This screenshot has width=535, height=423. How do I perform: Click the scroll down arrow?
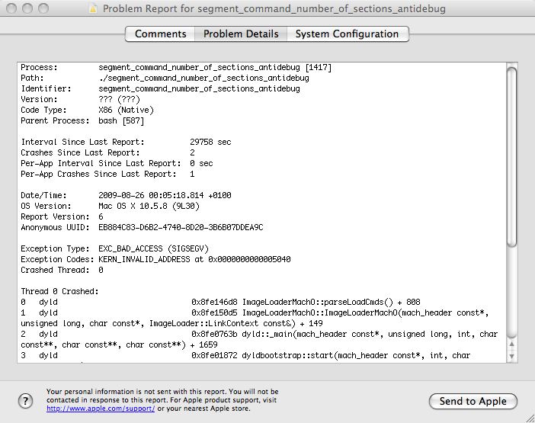point(512,355)
